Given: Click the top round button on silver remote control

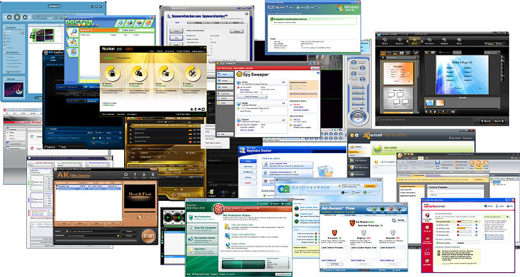Looking at the screenshot, I should coord(354,63).
